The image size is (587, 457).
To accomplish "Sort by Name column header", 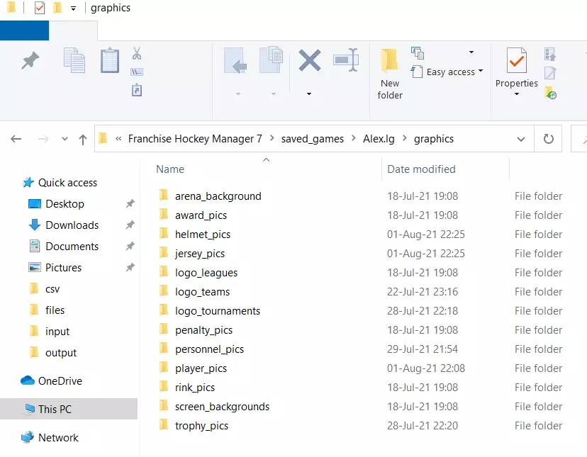I will (170, 169).
